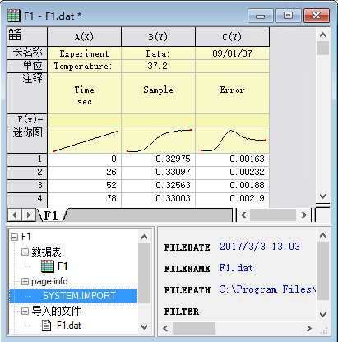This screenshot has height=342, width=338.
Task: Click the units cell showing 37.2
Action: tap(159, 66)
